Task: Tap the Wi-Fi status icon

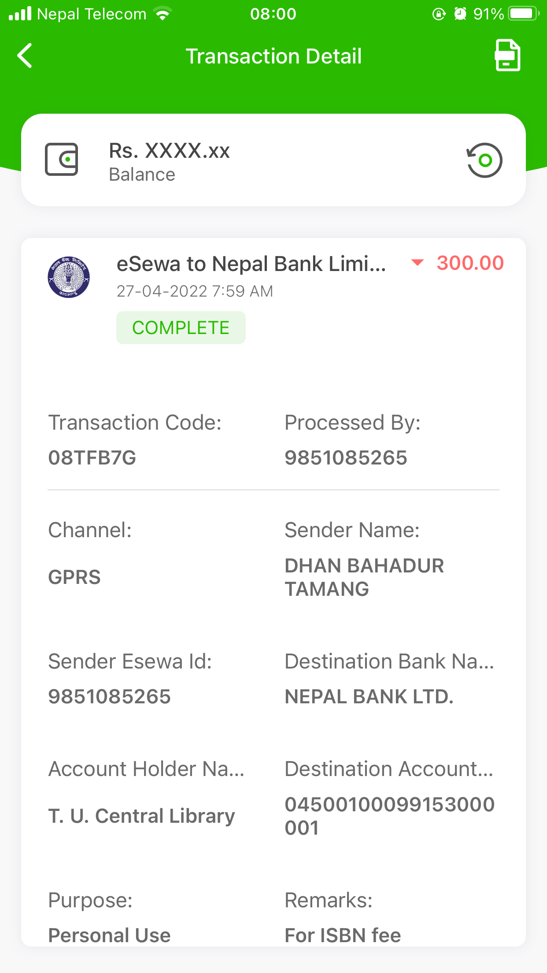Action: coord(163,14)
